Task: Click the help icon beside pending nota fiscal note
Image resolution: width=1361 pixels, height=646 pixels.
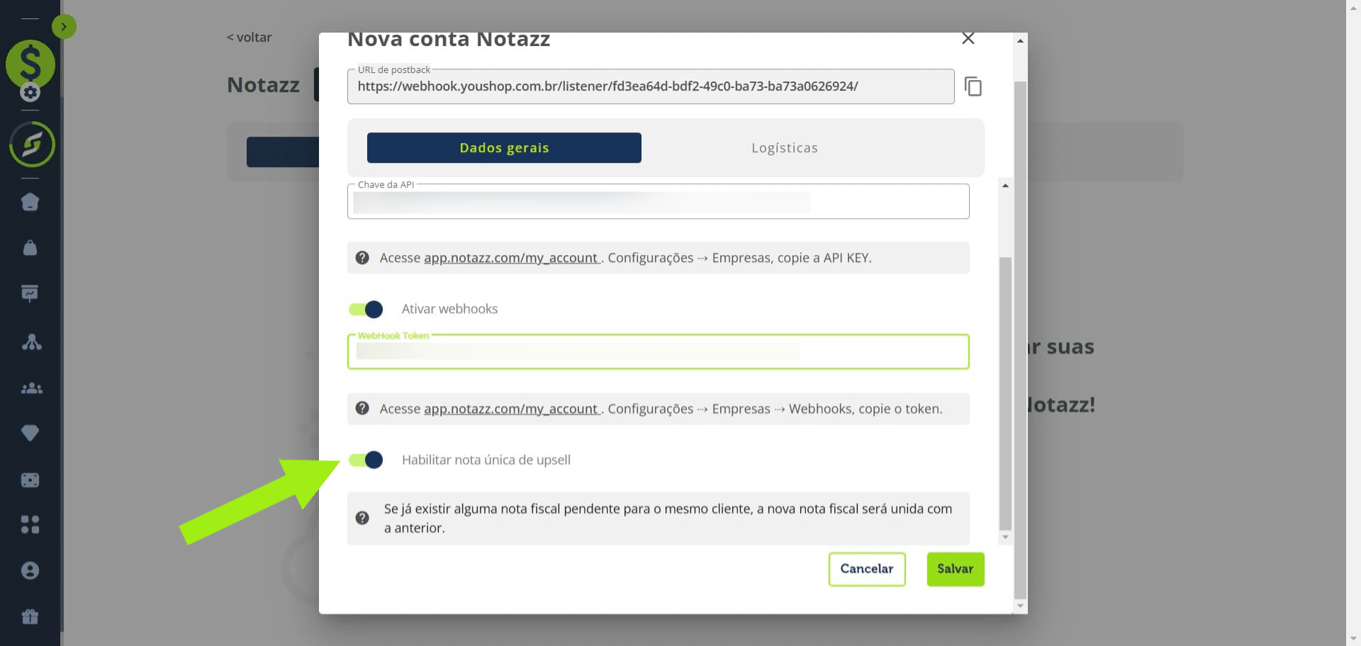Action: coord(362,518)
